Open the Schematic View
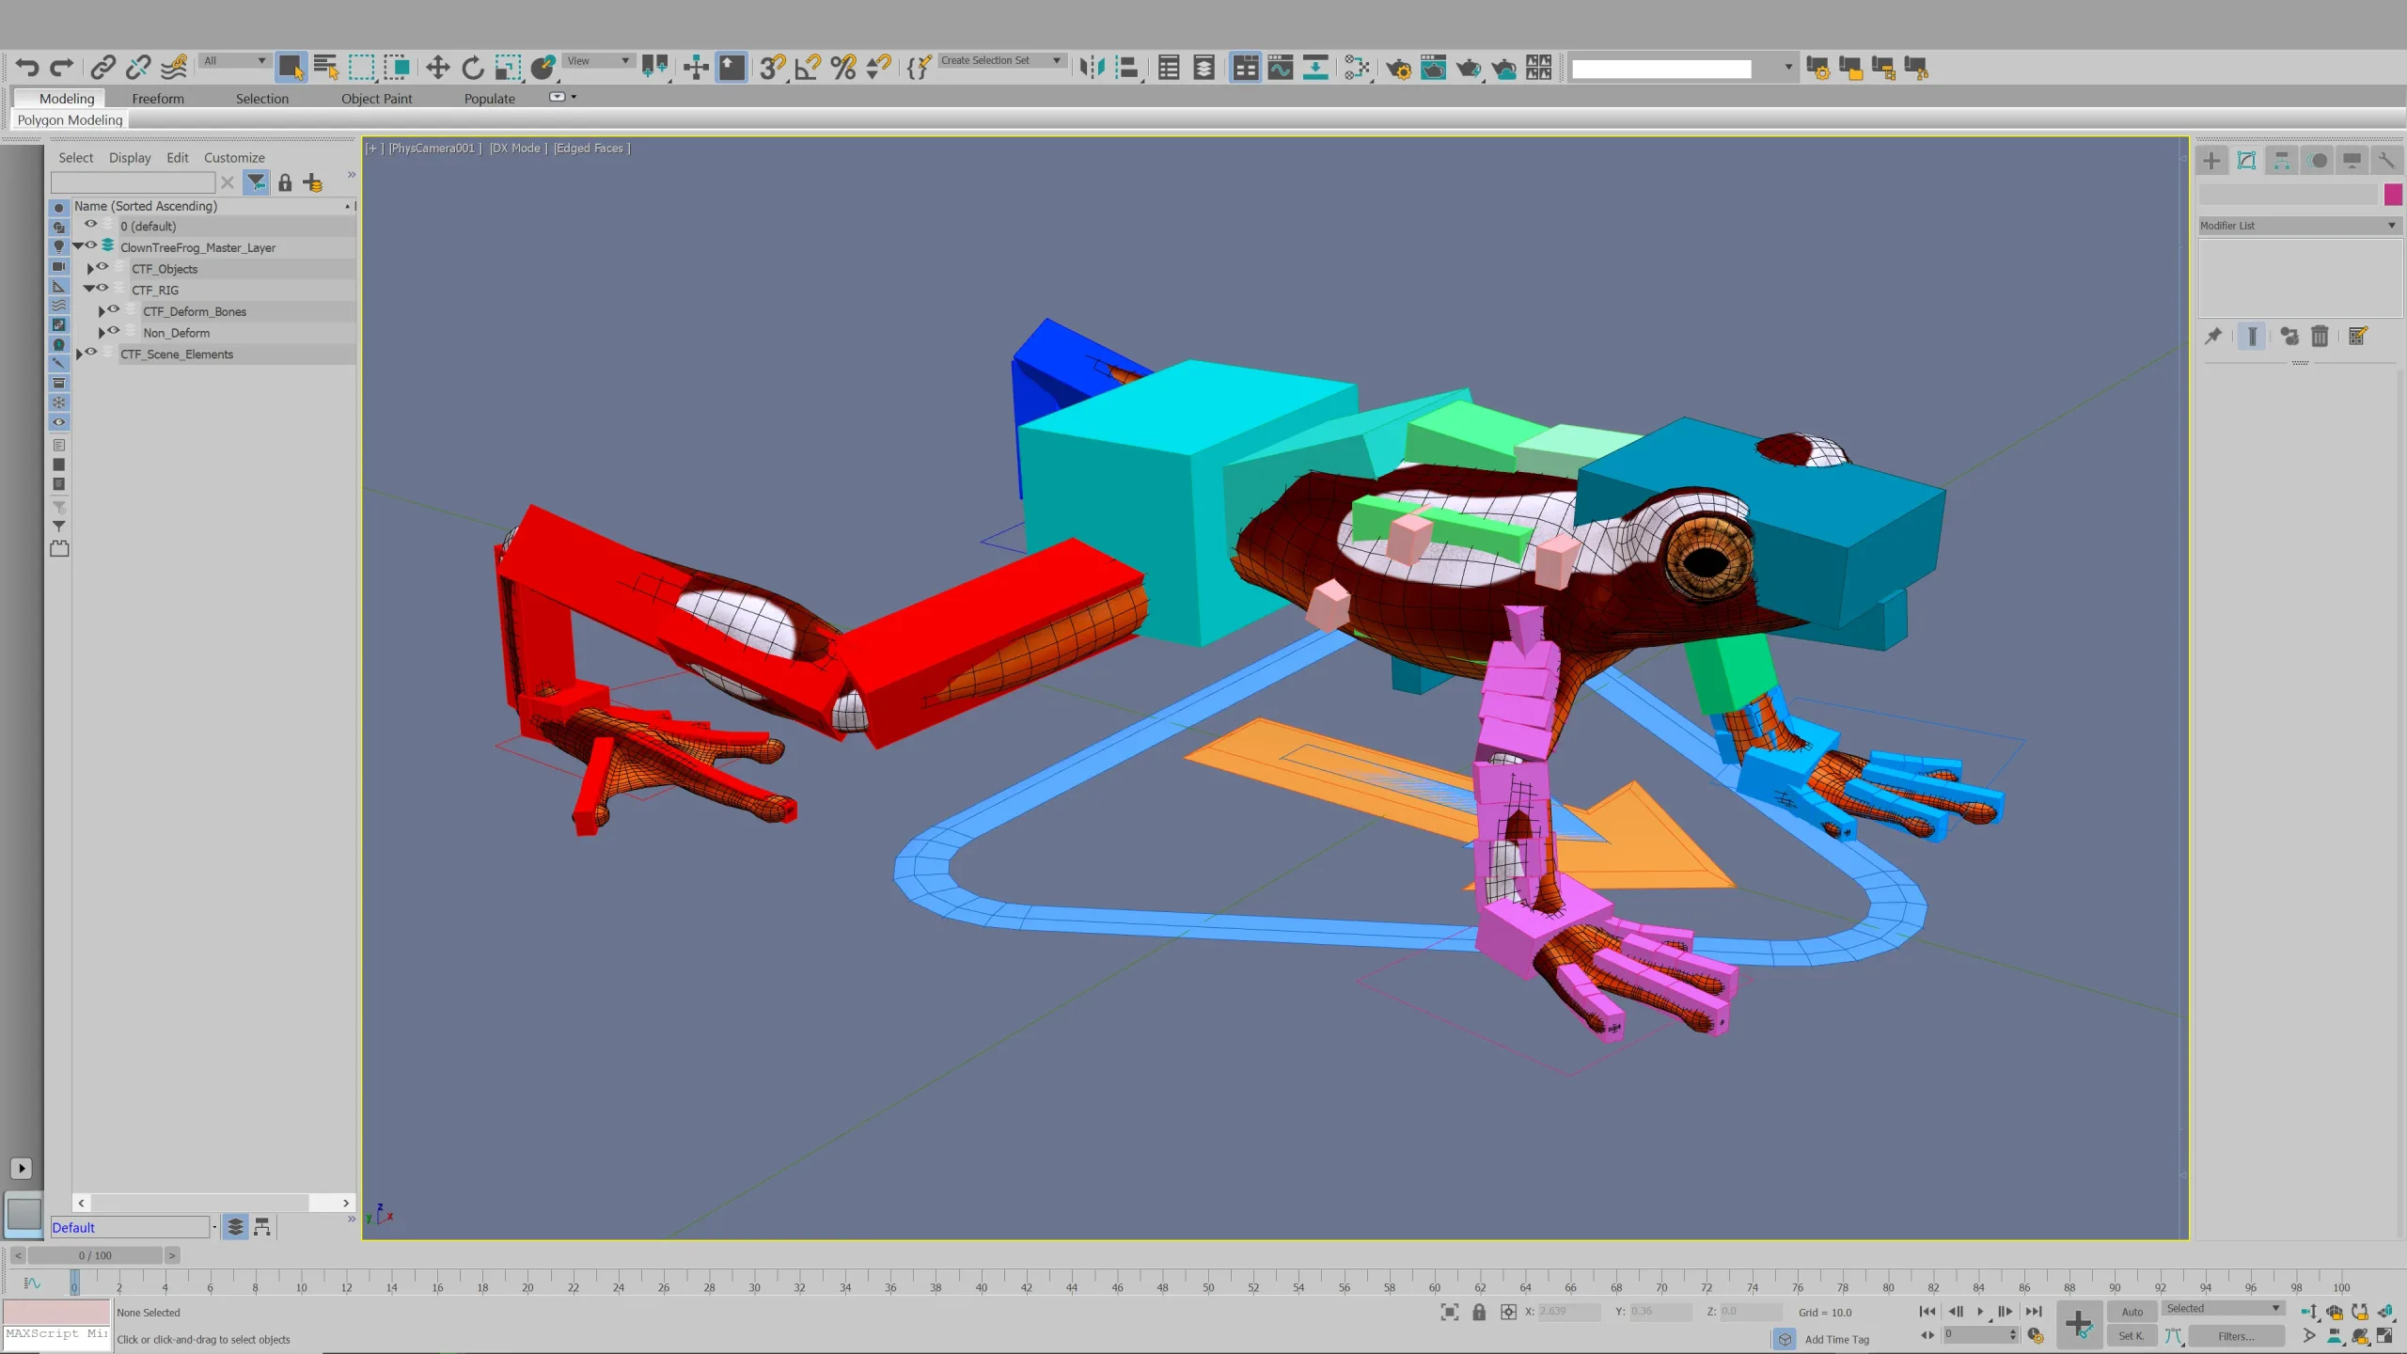 [x=1315, y=67]
